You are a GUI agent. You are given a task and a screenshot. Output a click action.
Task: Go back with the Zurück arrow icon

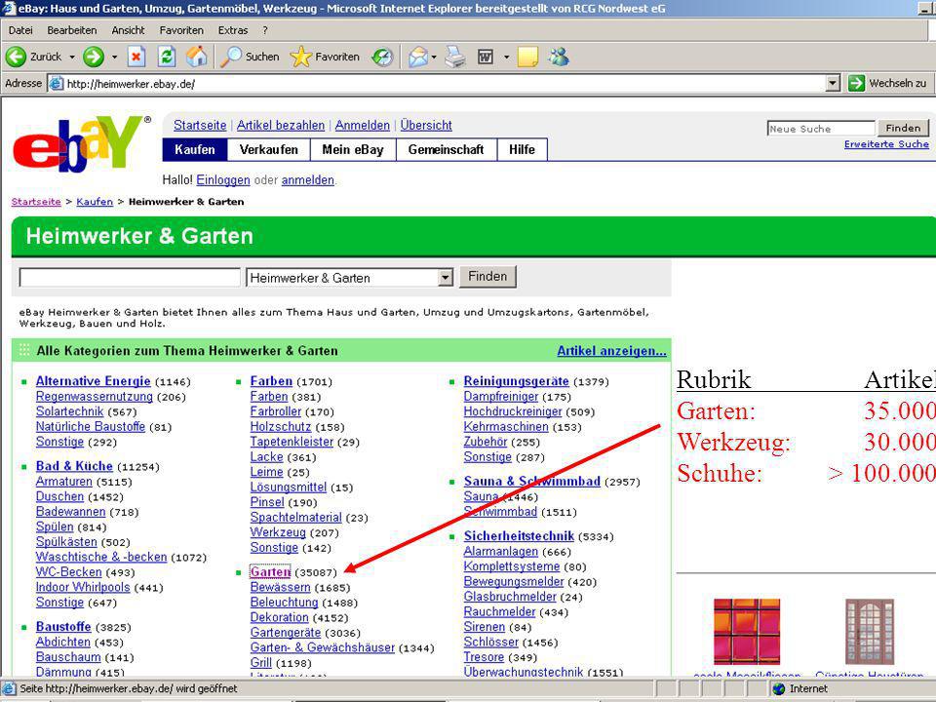[x=17, y=57]
